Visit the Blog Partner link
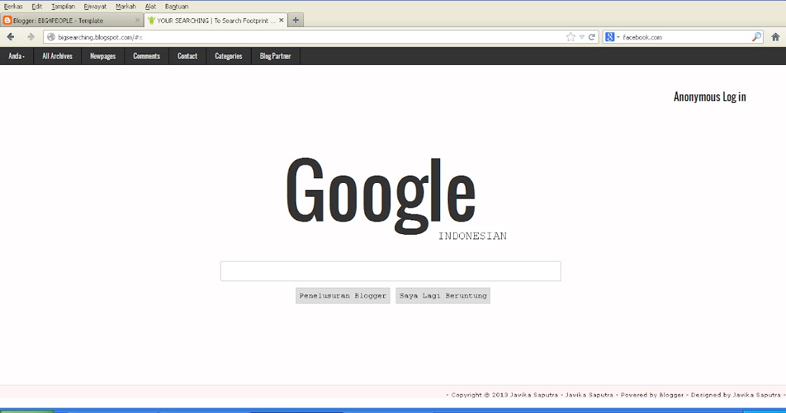The height and width of the screenshot is (413, 786). (x=276, y=56)
